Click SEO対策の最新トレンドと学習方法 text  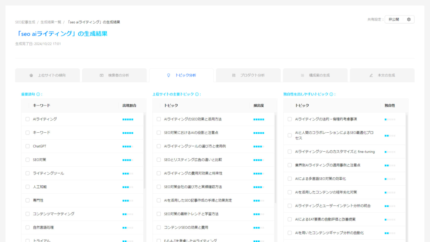(x=191, y=214)
